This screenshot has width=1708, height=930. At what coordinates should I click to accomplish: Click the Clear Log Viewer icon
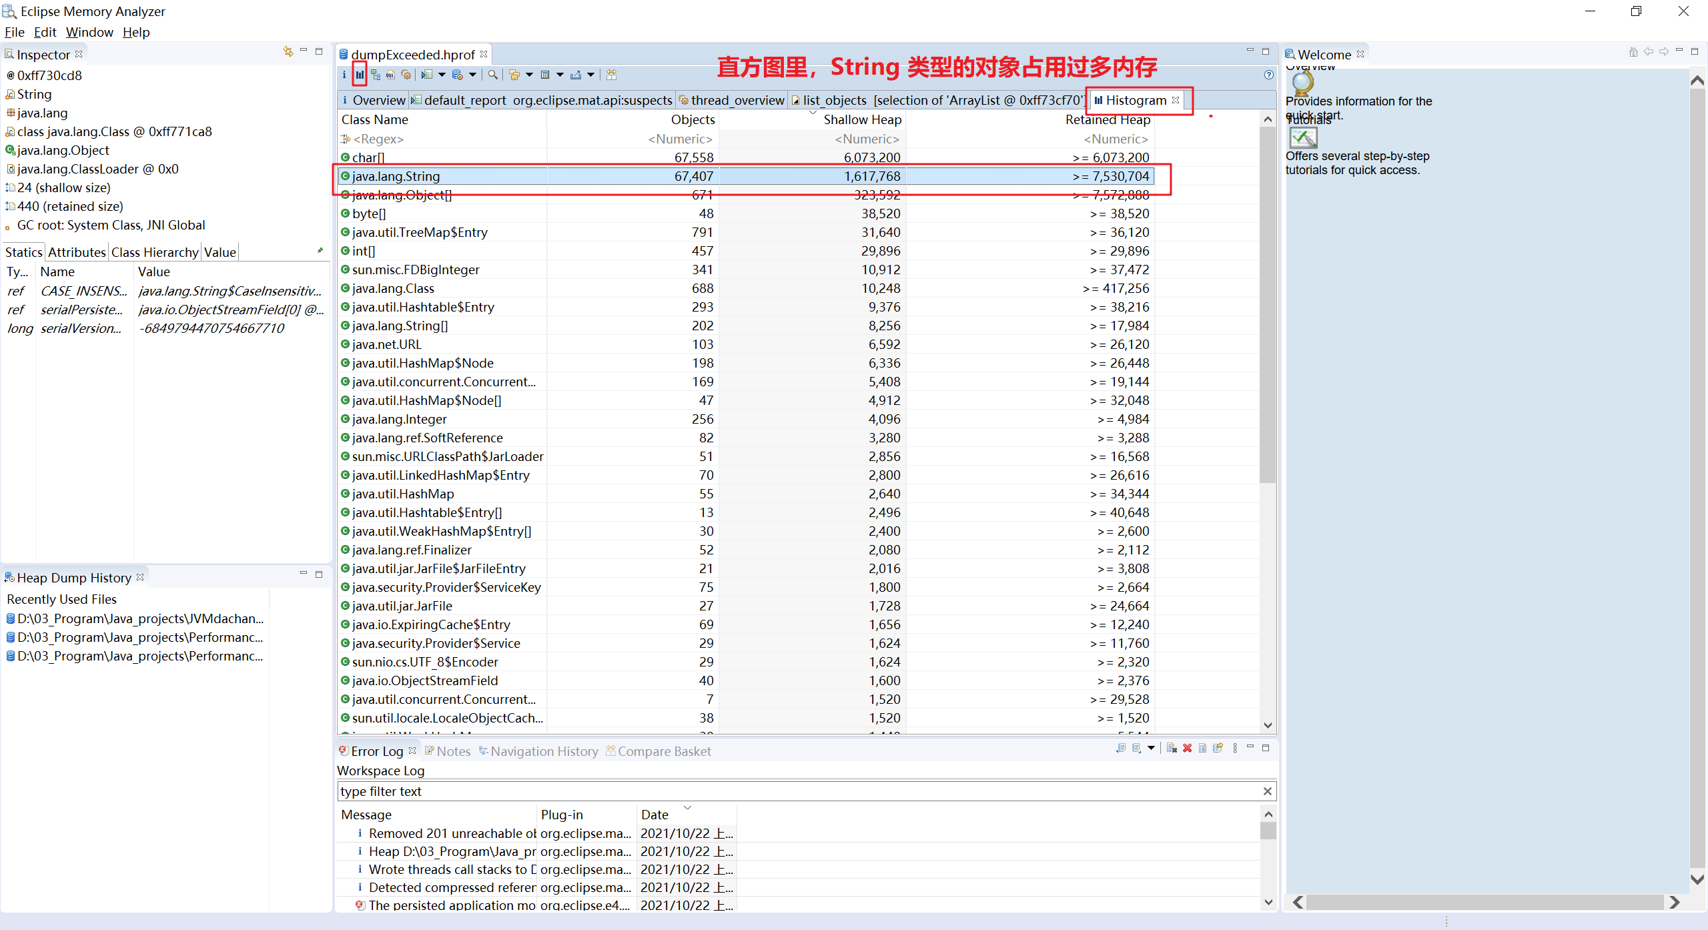tap(1172, 748)
